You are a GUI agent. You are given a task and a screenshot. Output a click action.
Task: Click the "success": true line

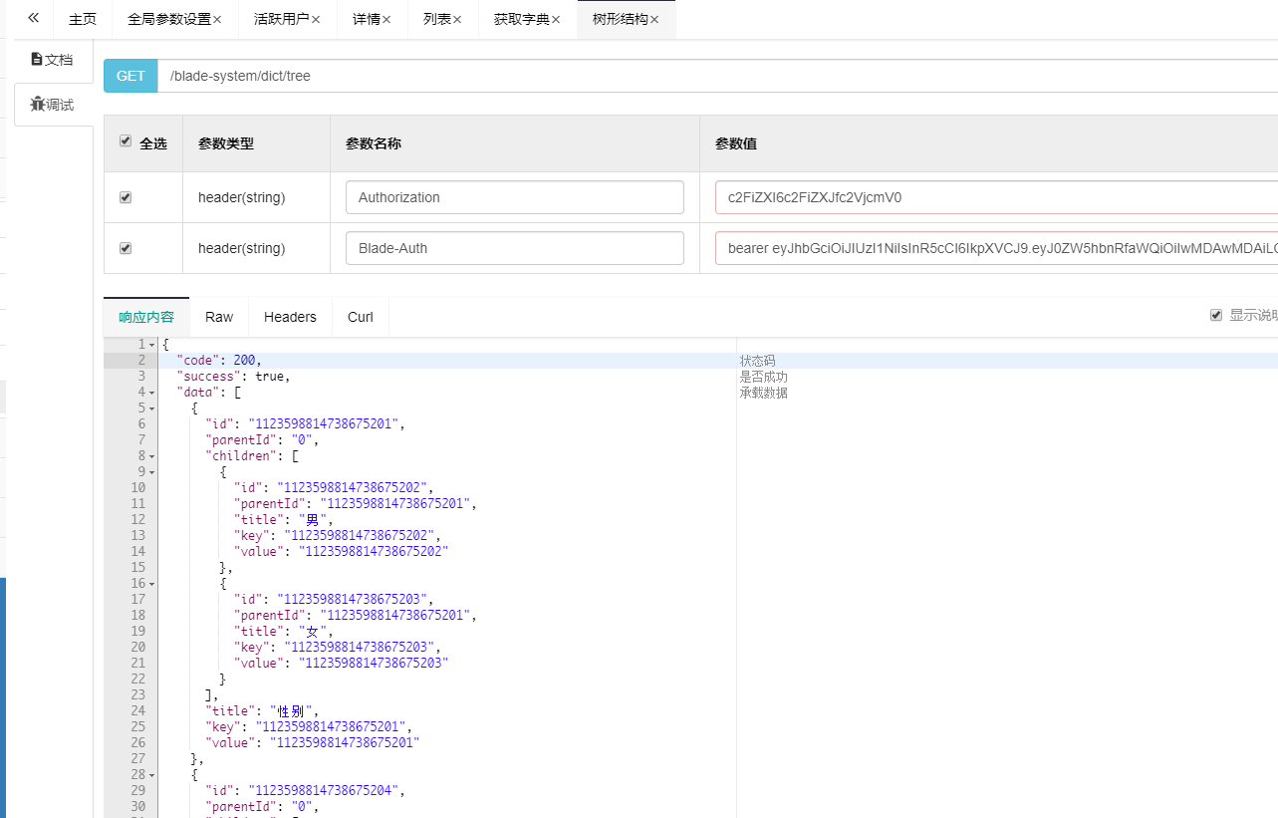coord(233,376)
